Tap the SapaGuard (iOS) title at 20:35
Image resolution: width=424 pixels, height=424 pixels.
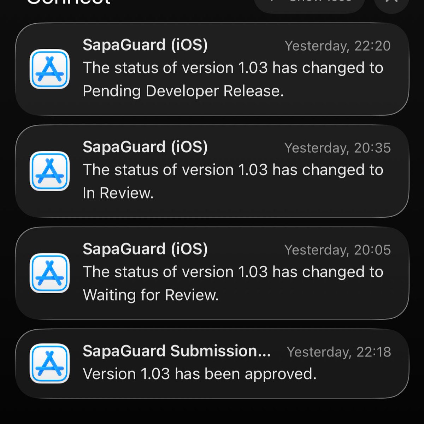tap(145, 147)
